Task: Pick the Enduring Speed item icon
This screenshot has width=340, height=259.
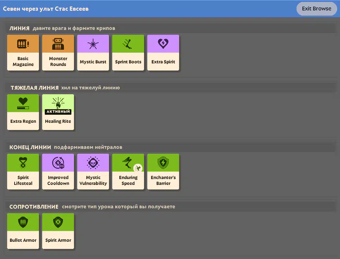Action: 128,162
